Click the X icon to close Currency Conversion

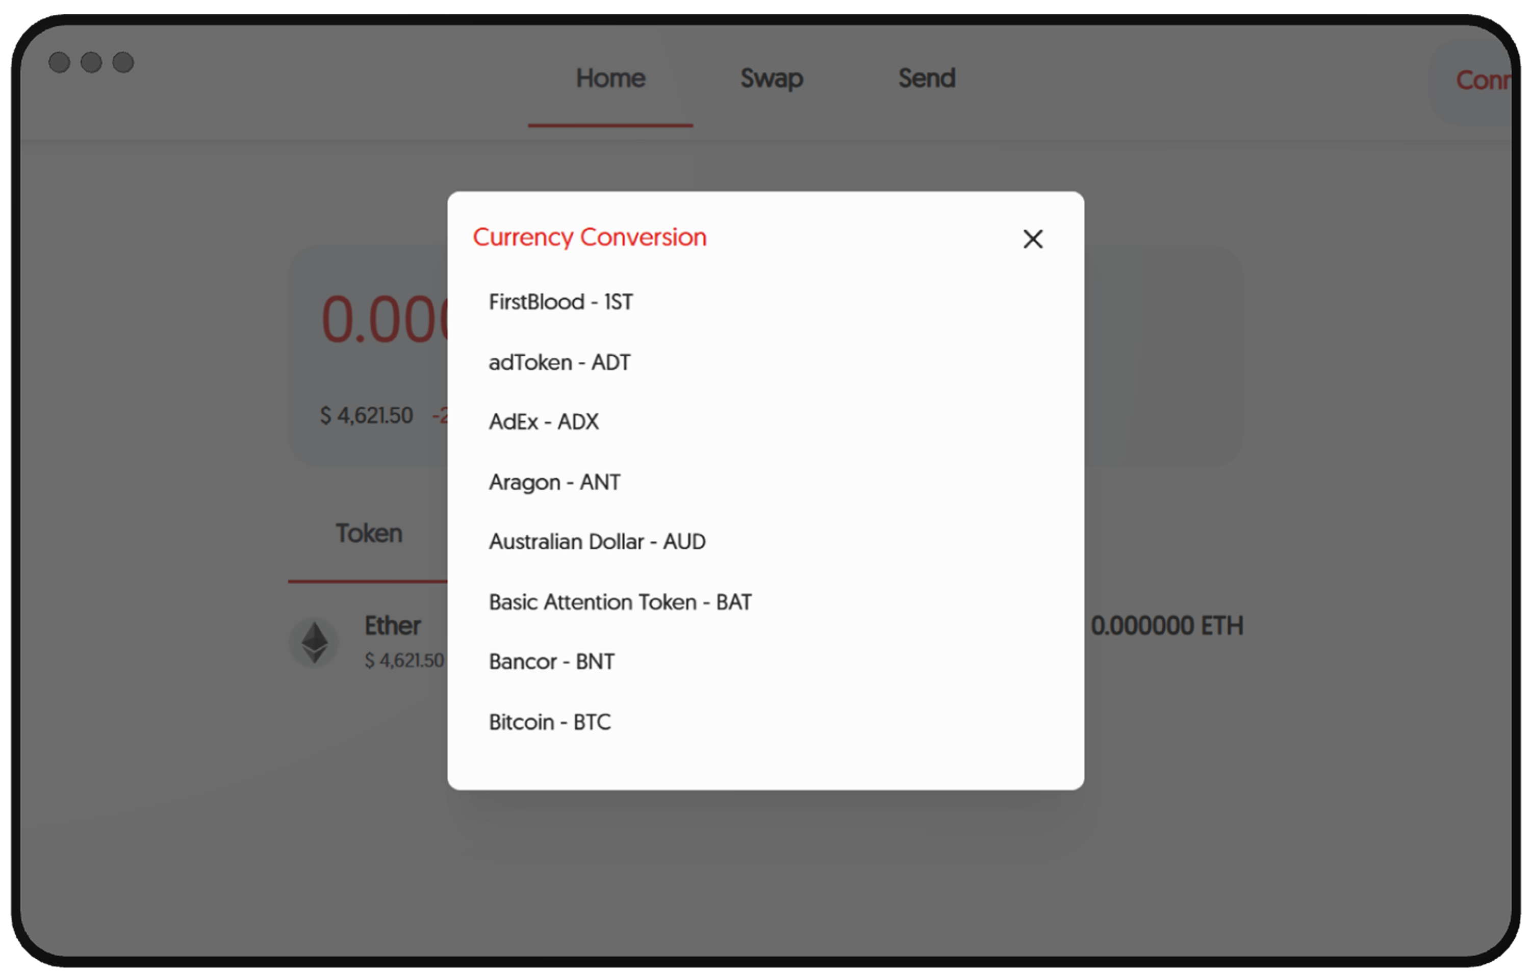tap(1033, 239)
